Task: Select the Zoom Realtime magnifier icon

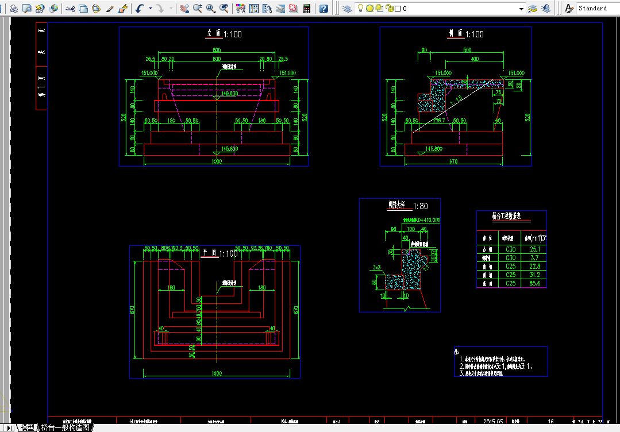Action: [197, 8]
